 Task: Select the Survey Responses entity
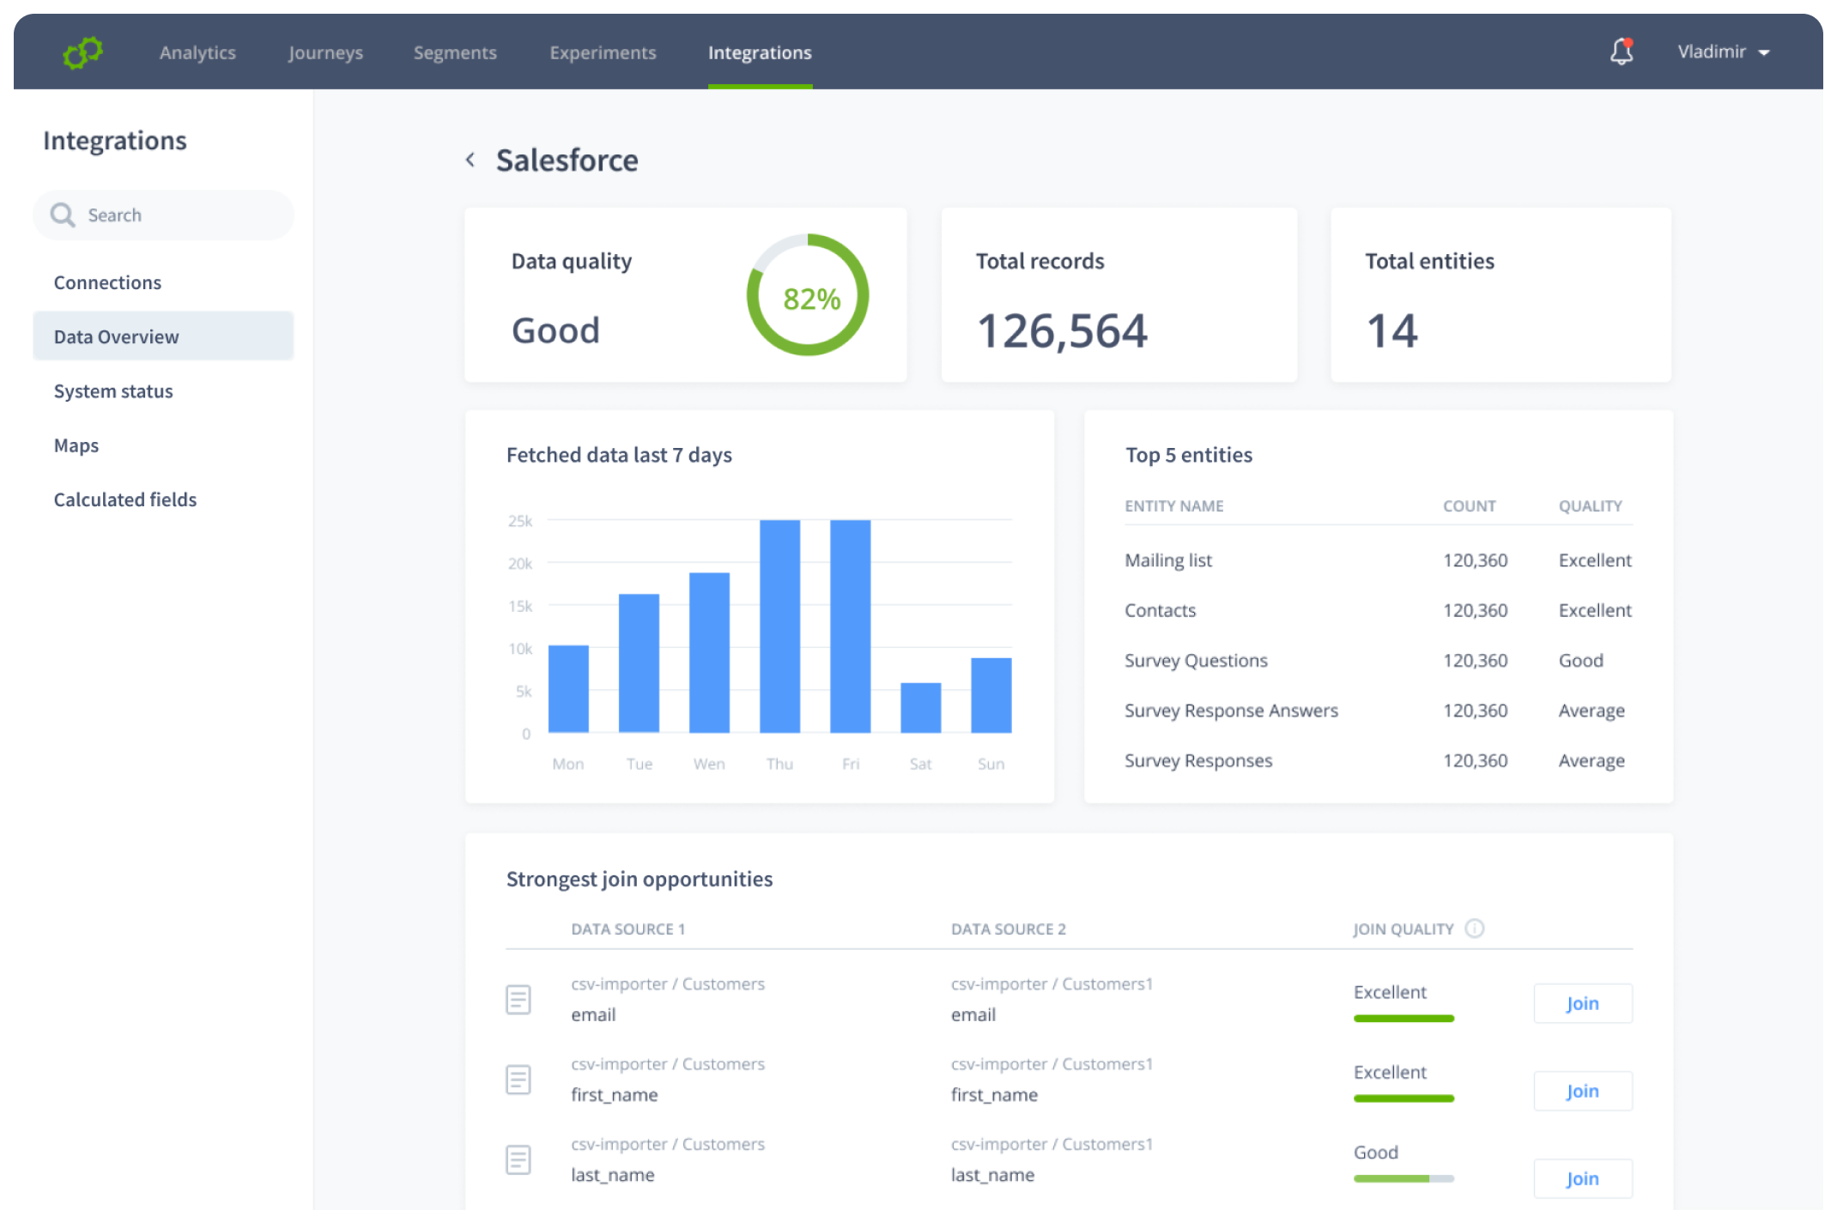coord(1378,760)
